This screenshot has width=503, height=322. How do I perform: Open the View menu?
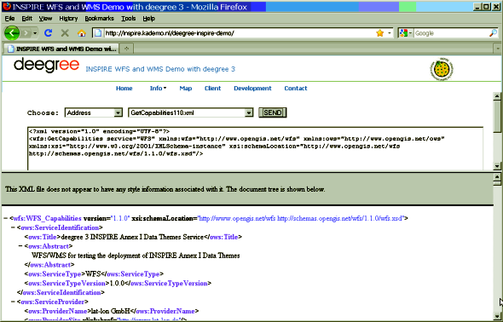pyautogui.click(x=45, y=19)
